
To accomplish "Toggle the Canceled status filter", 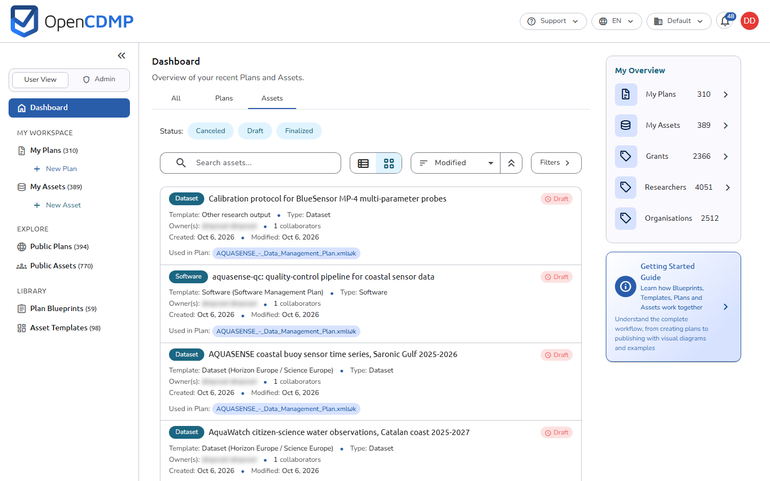I will click(211, 131).
